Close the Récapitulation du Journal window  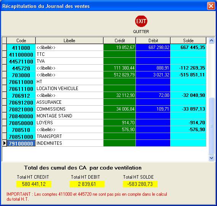[211, 6]
